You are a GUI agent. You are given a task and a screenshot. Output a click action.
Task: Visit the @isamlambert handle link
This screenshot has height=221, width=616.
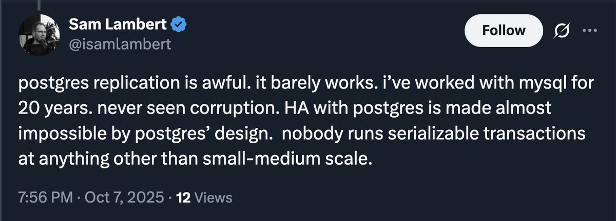[x=119, y=44]
